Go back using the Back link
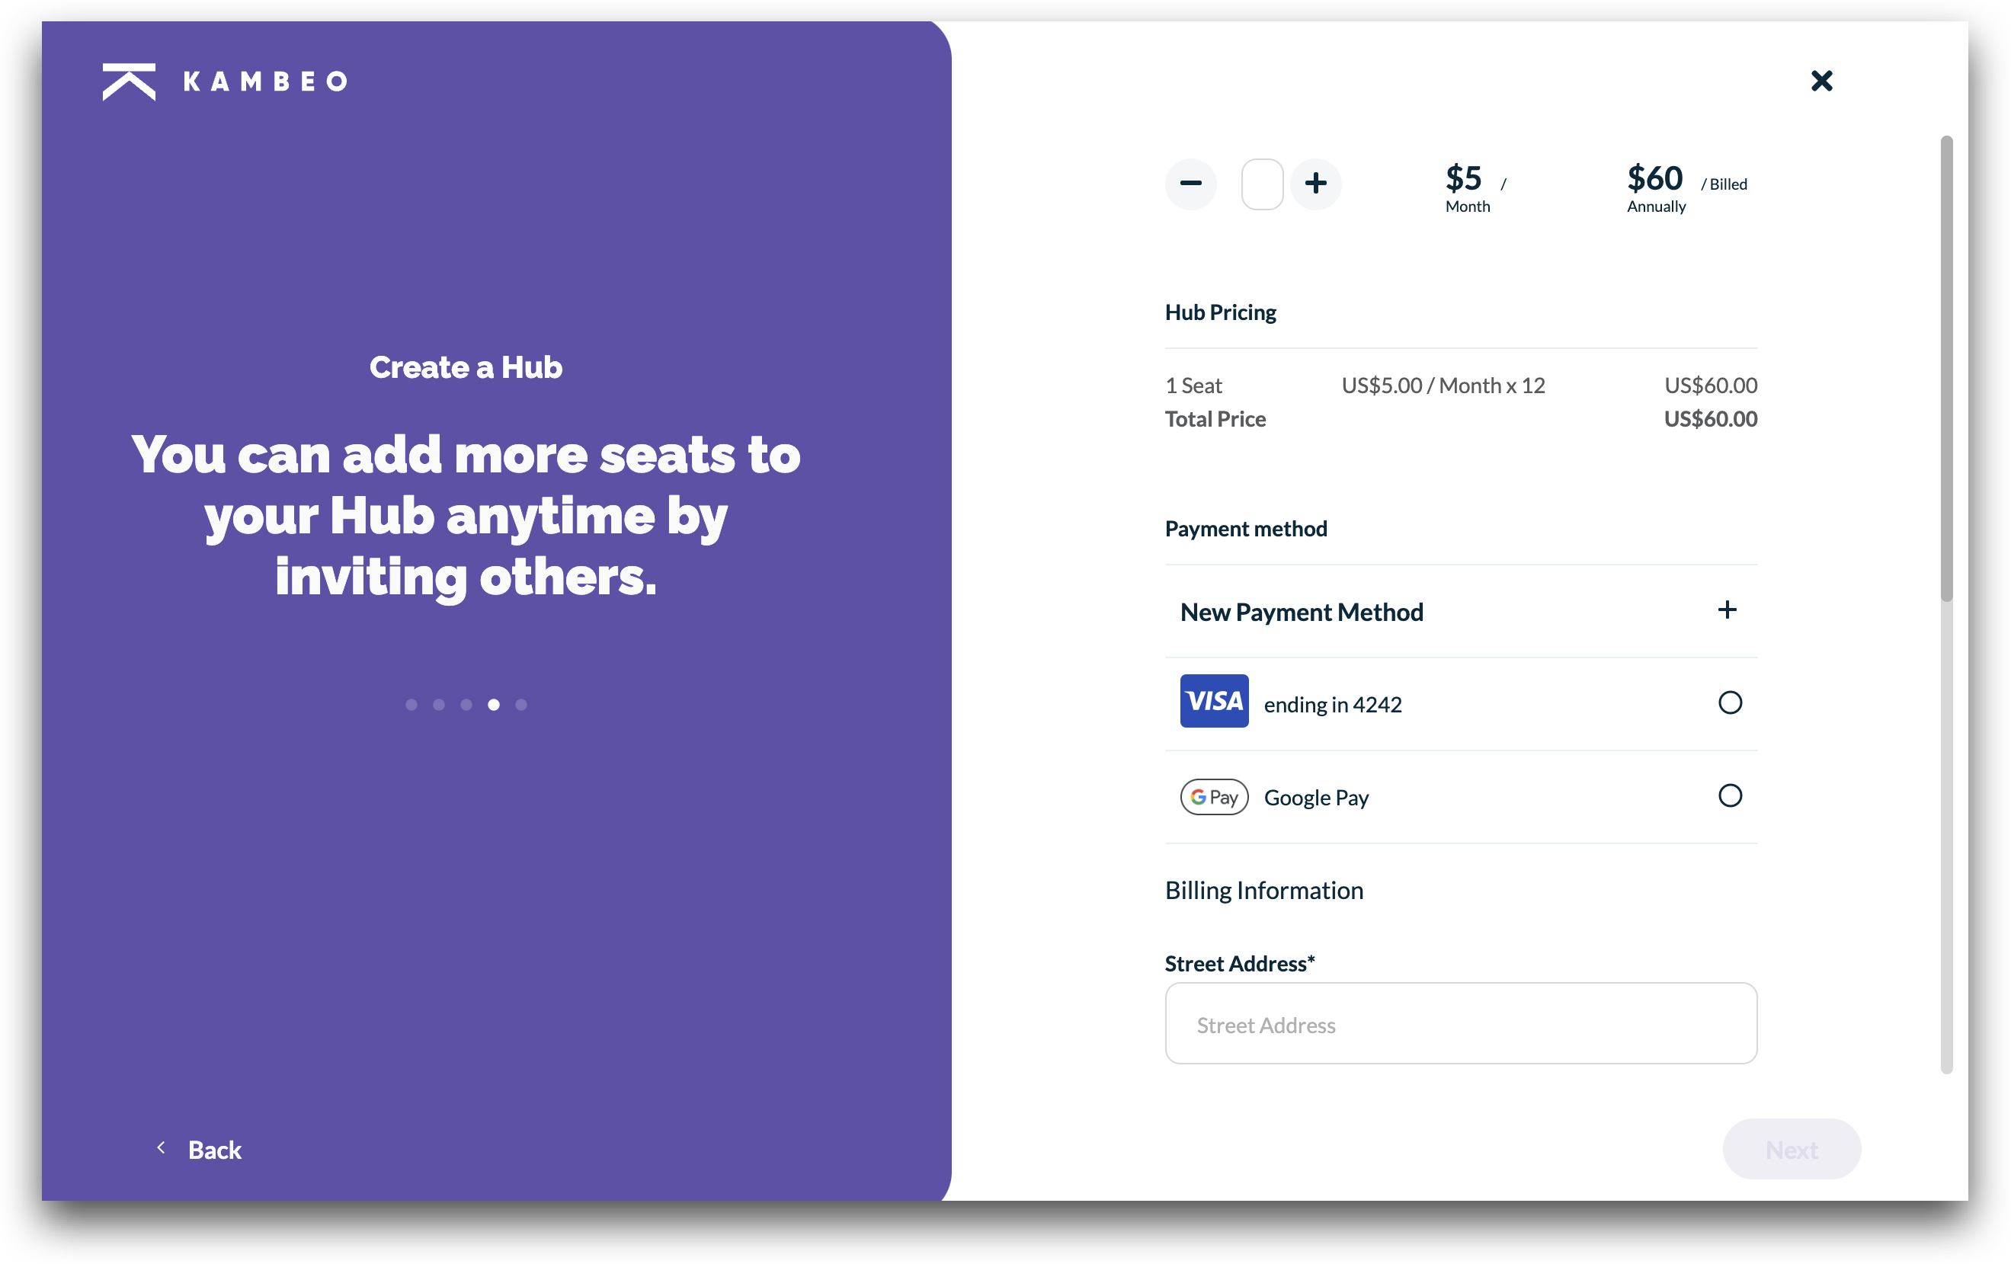The height and width of the screenshot is (1264, 2011). tap(215, 1150)
